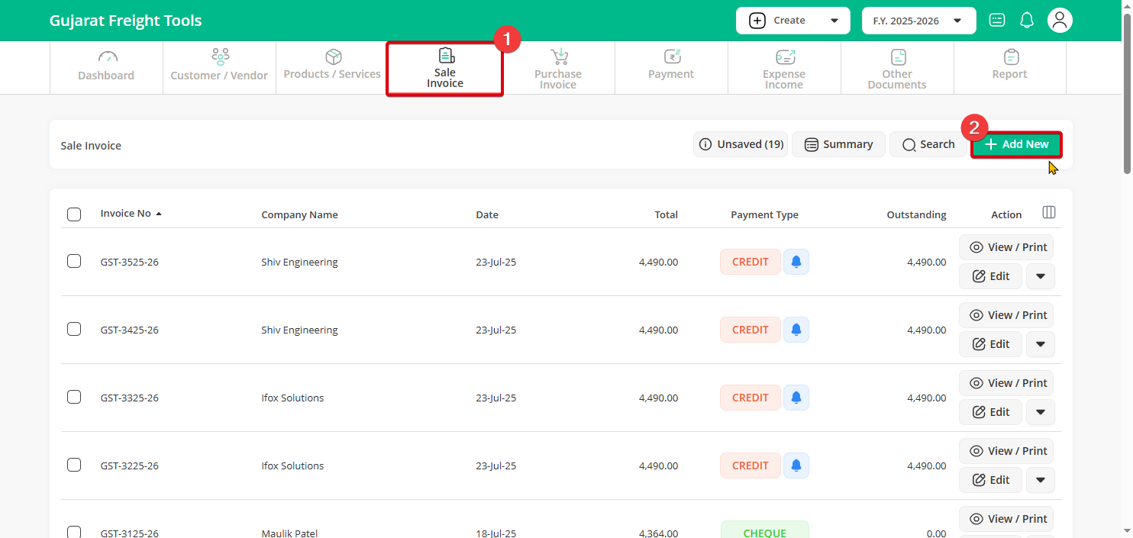Click View / Print for GST-3125-26
This screenshot has width=1133, height=538.
[1006, 519]
